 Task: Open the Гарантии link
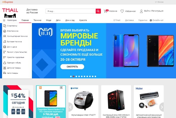pyautogui.click(x=143, y=20)
